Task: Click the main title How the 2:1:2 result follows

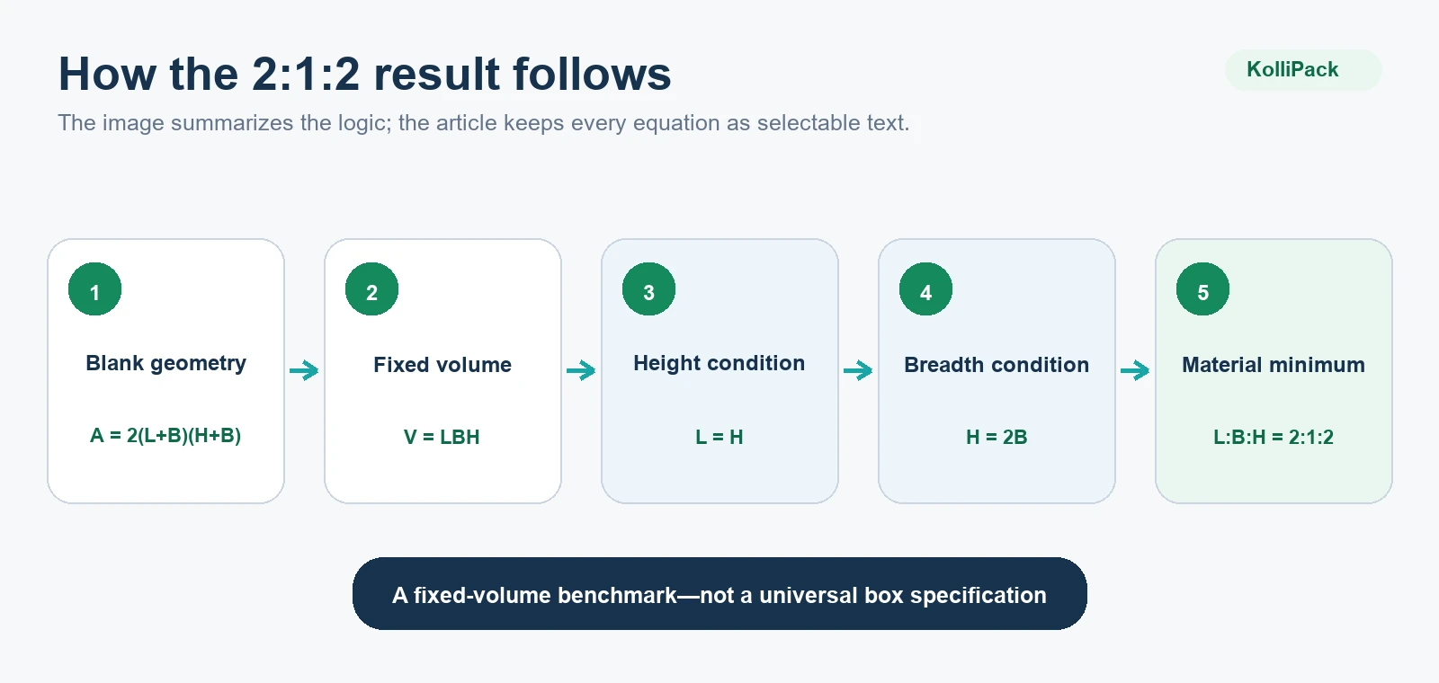Action: click(365, 74)
